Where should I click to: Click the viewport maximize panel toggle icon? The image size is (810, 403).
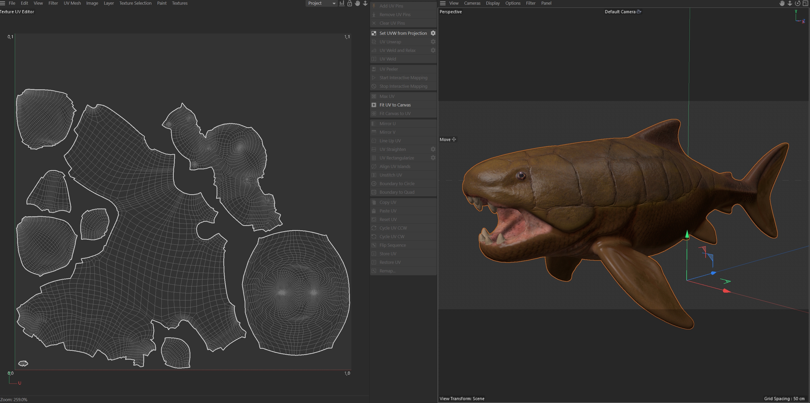pos(805,3)
